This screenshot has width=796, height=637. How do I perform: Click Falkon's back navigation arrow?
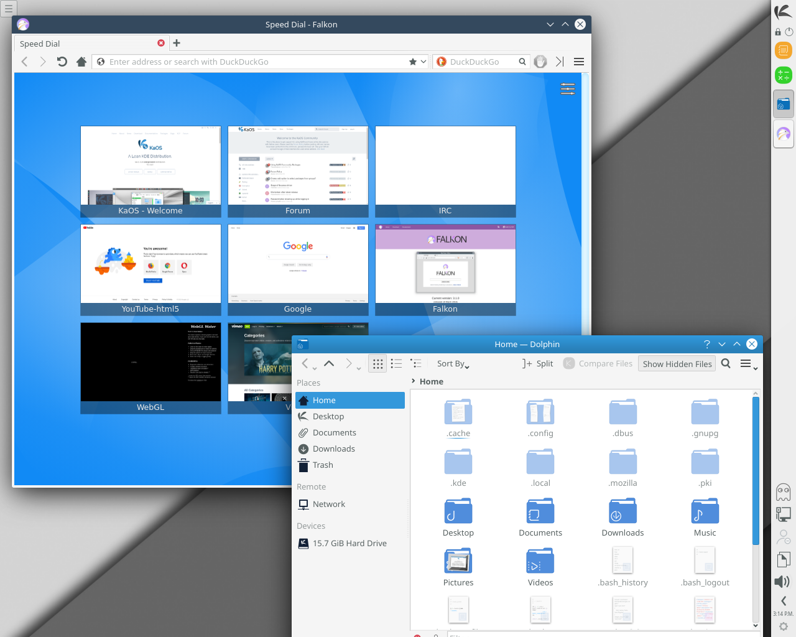pyautogui.click(x=25, y=62)
